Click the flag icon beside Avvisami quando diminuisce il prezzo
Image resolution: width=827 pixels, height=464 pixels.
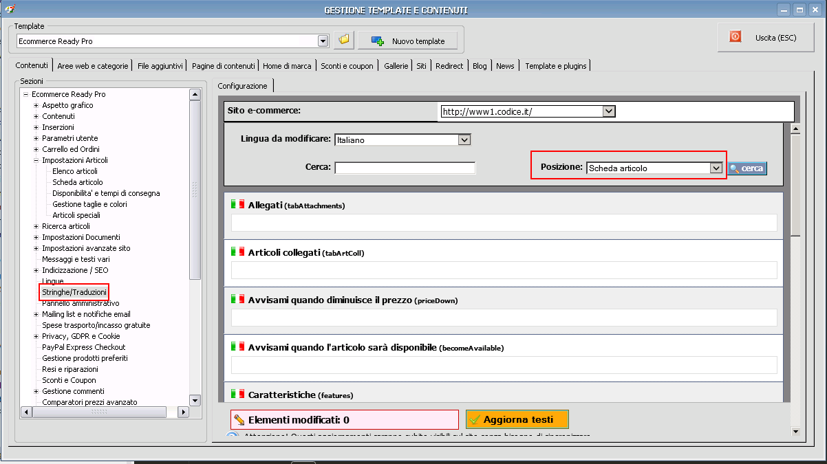(237, 299)
